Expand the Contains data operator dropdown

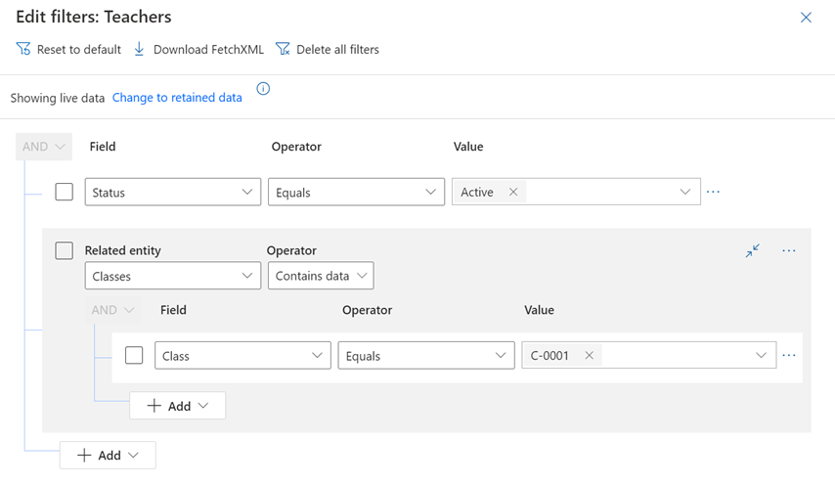tap(321, 277)
